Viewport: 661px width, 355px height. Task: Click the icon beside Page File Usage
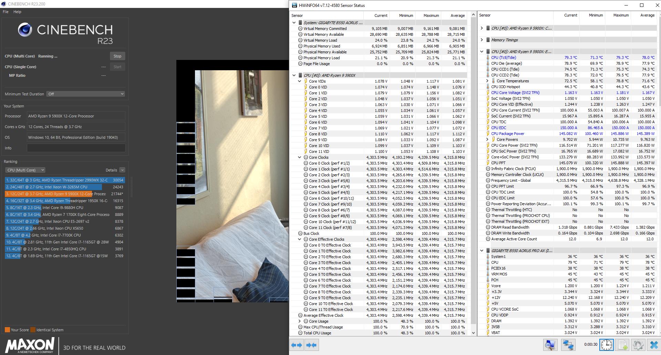(x=300, y=64)
